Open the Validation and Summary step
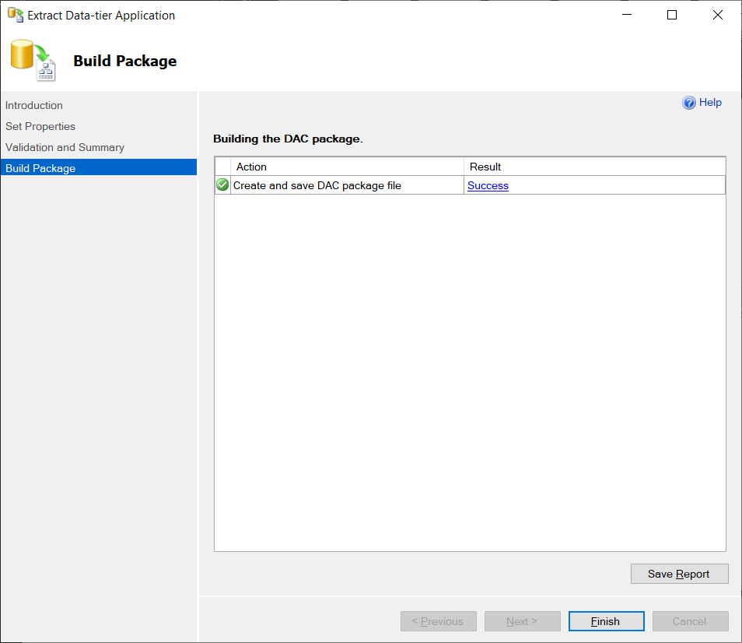 click(65, 147)
